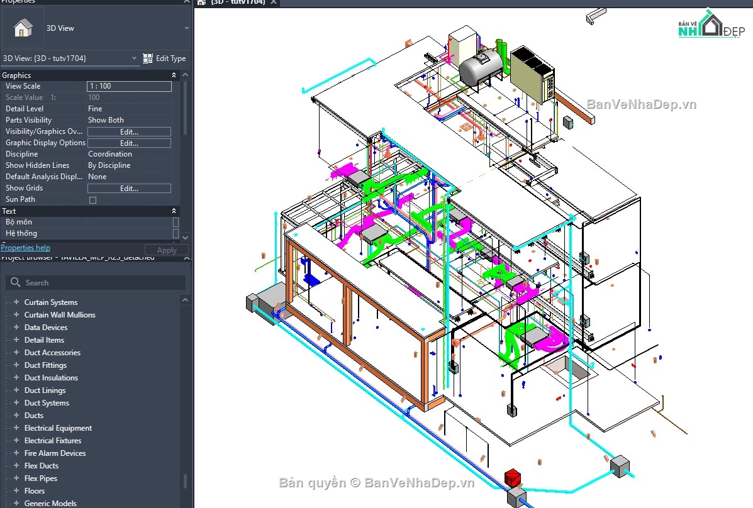Expand the Duct Insulations node
The width and height of the screenshot is (753, 508).
click(16, 377)
